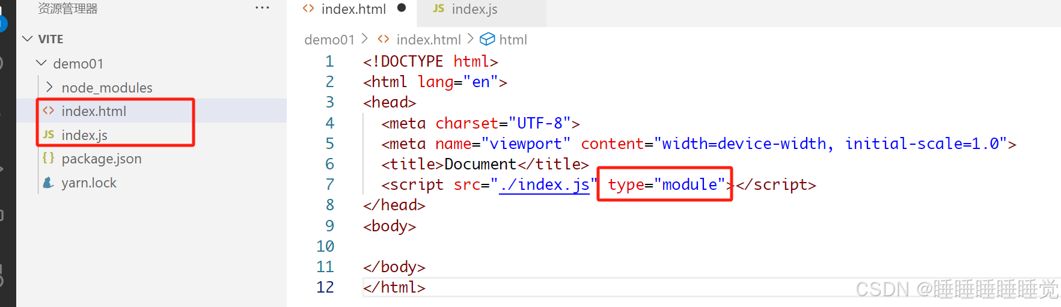Collapse the demo01 folder

[41, 63]
